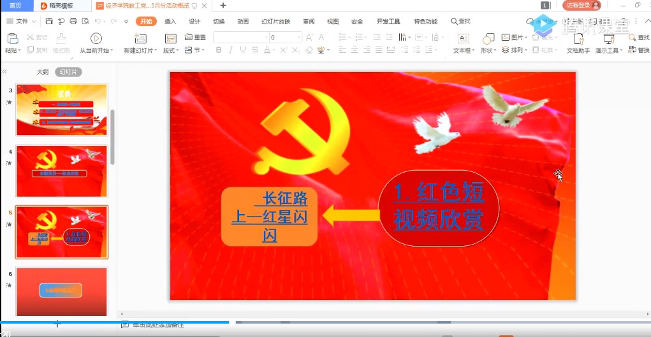Open the Presentation Tools (演示工具) icon
Viewport: 651px width, 337px height.
[608, 39]
